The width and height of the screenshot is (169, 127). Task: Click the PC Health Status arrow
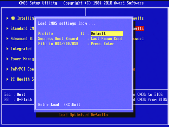(x=7, y=79)
